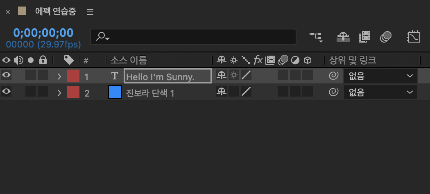
Task: Click the shy switch column header icon
Action: [221, 60]
